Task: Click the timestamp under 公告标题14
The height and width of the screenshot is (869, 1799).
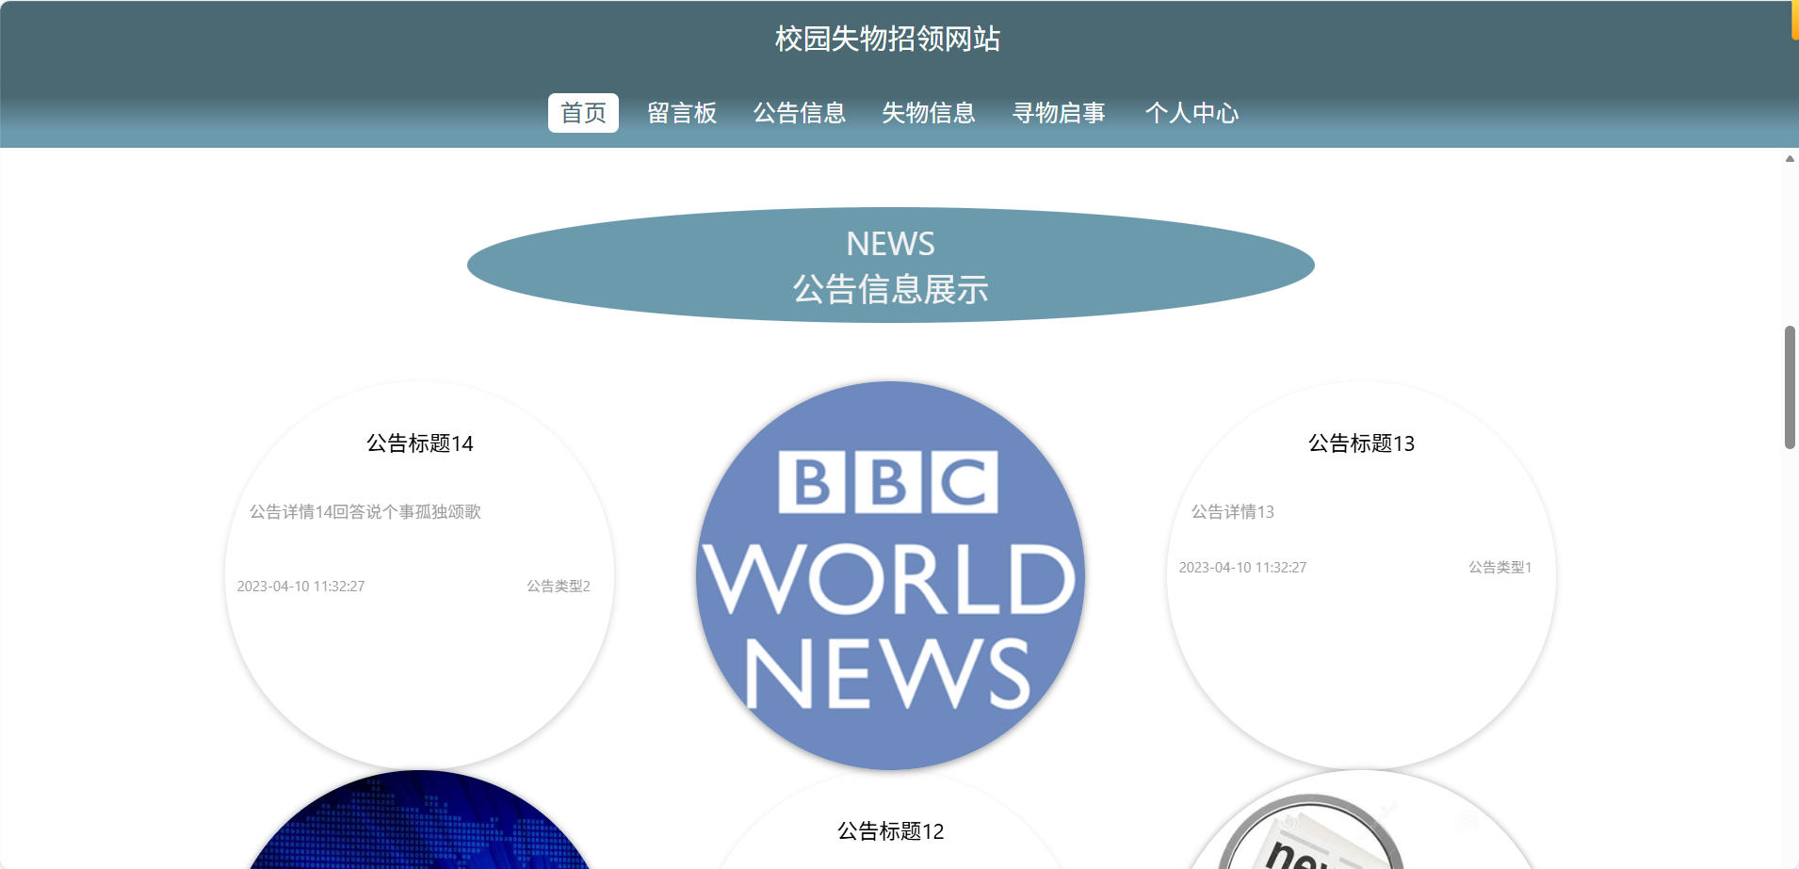Action: (300, 586)
